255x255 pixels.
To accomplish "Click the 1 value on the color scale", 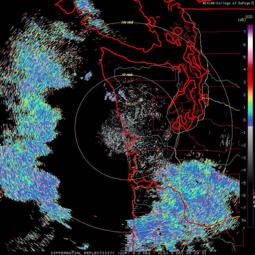I will 245,107.
